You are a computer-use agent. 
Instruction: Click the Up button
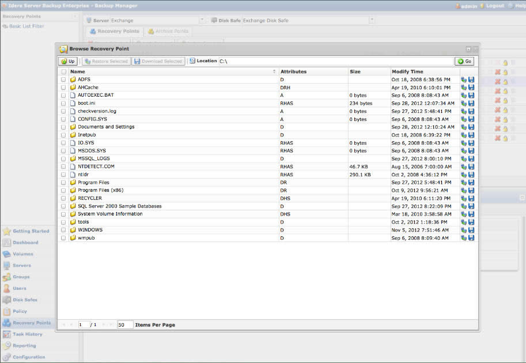[x=68, y=61]
